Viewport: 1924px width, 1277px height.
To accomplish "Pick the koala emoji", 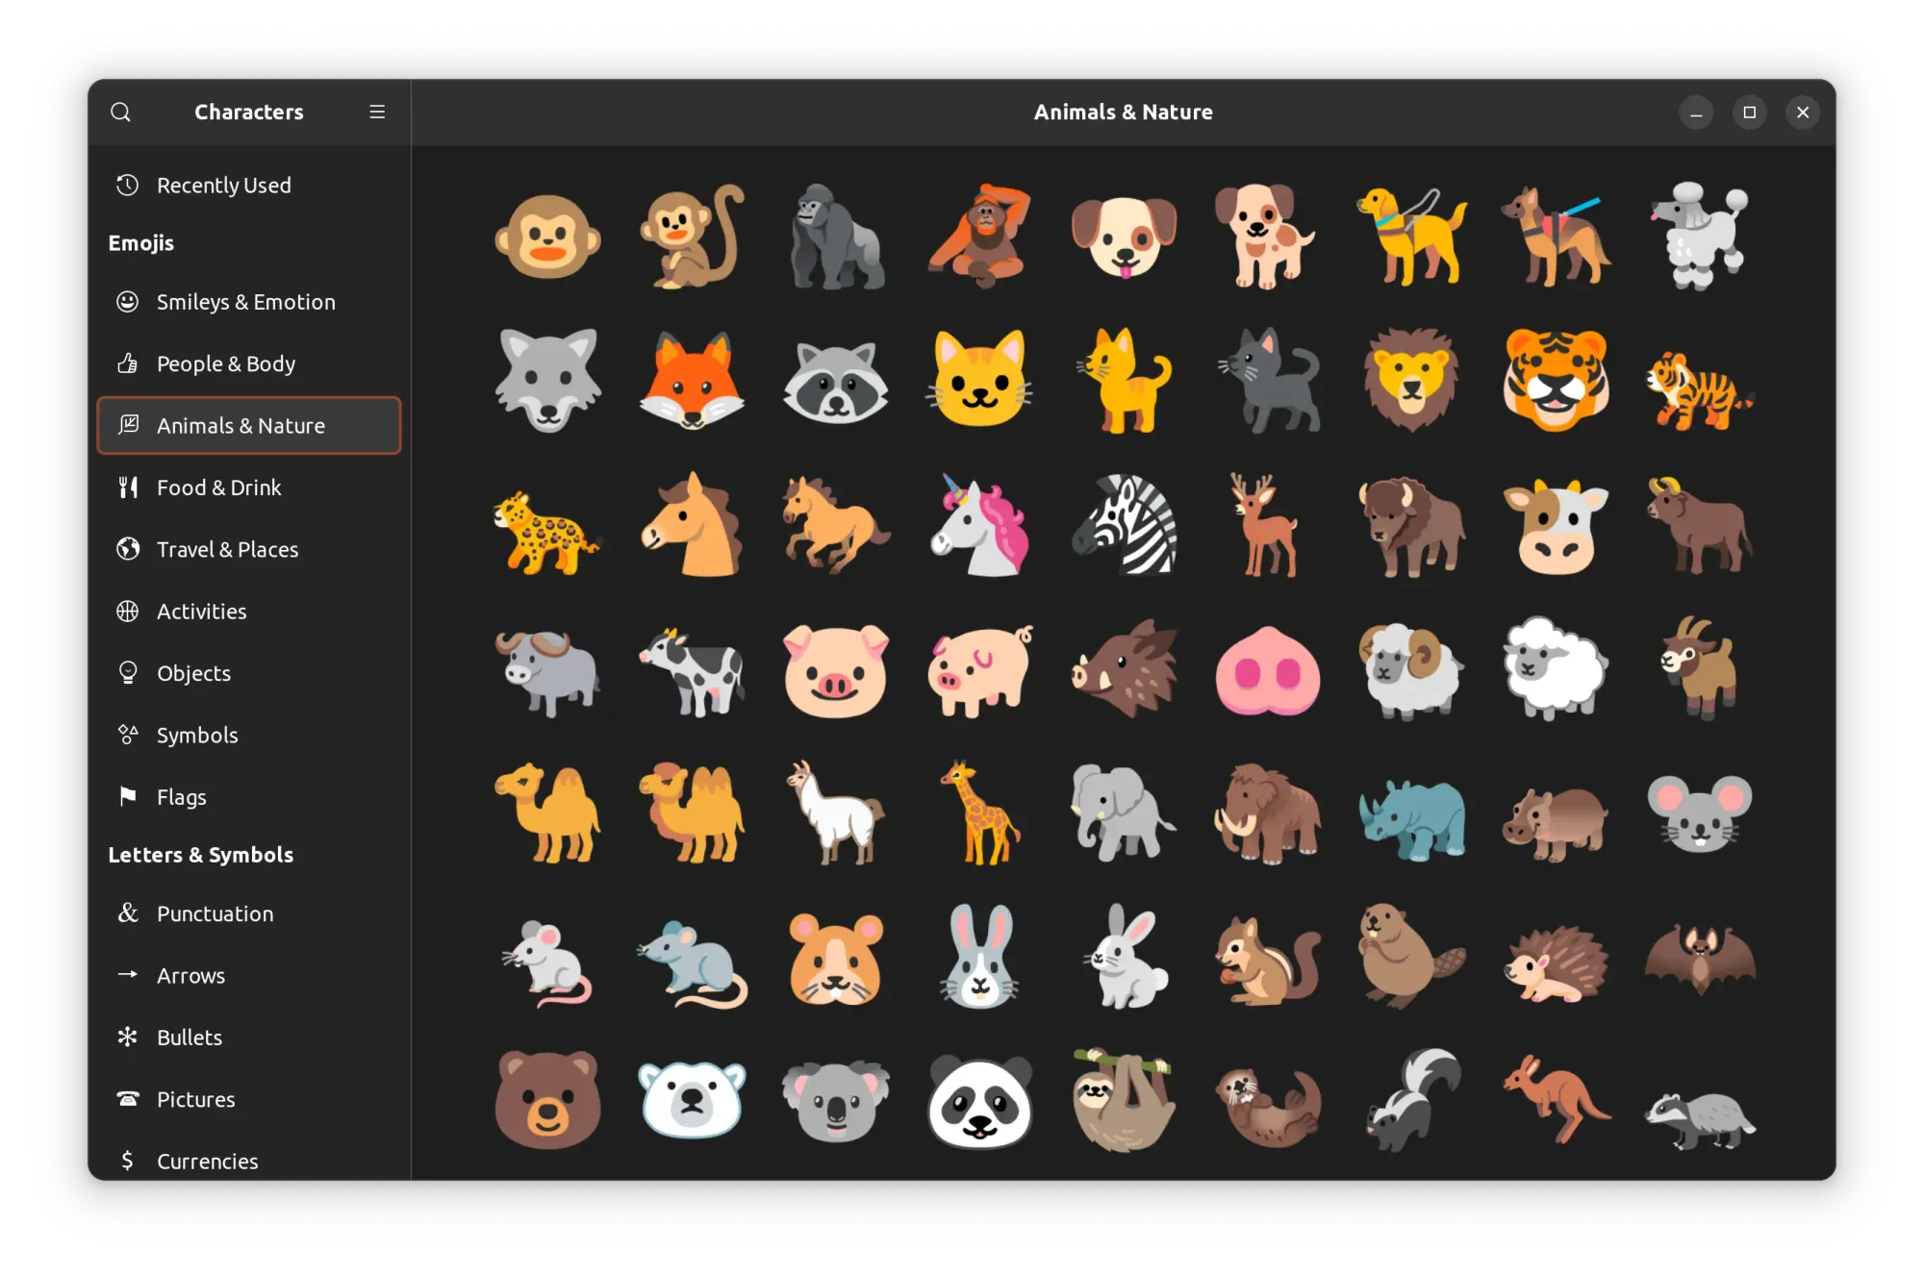I will pyautogui.click(x=836, y=1101).
